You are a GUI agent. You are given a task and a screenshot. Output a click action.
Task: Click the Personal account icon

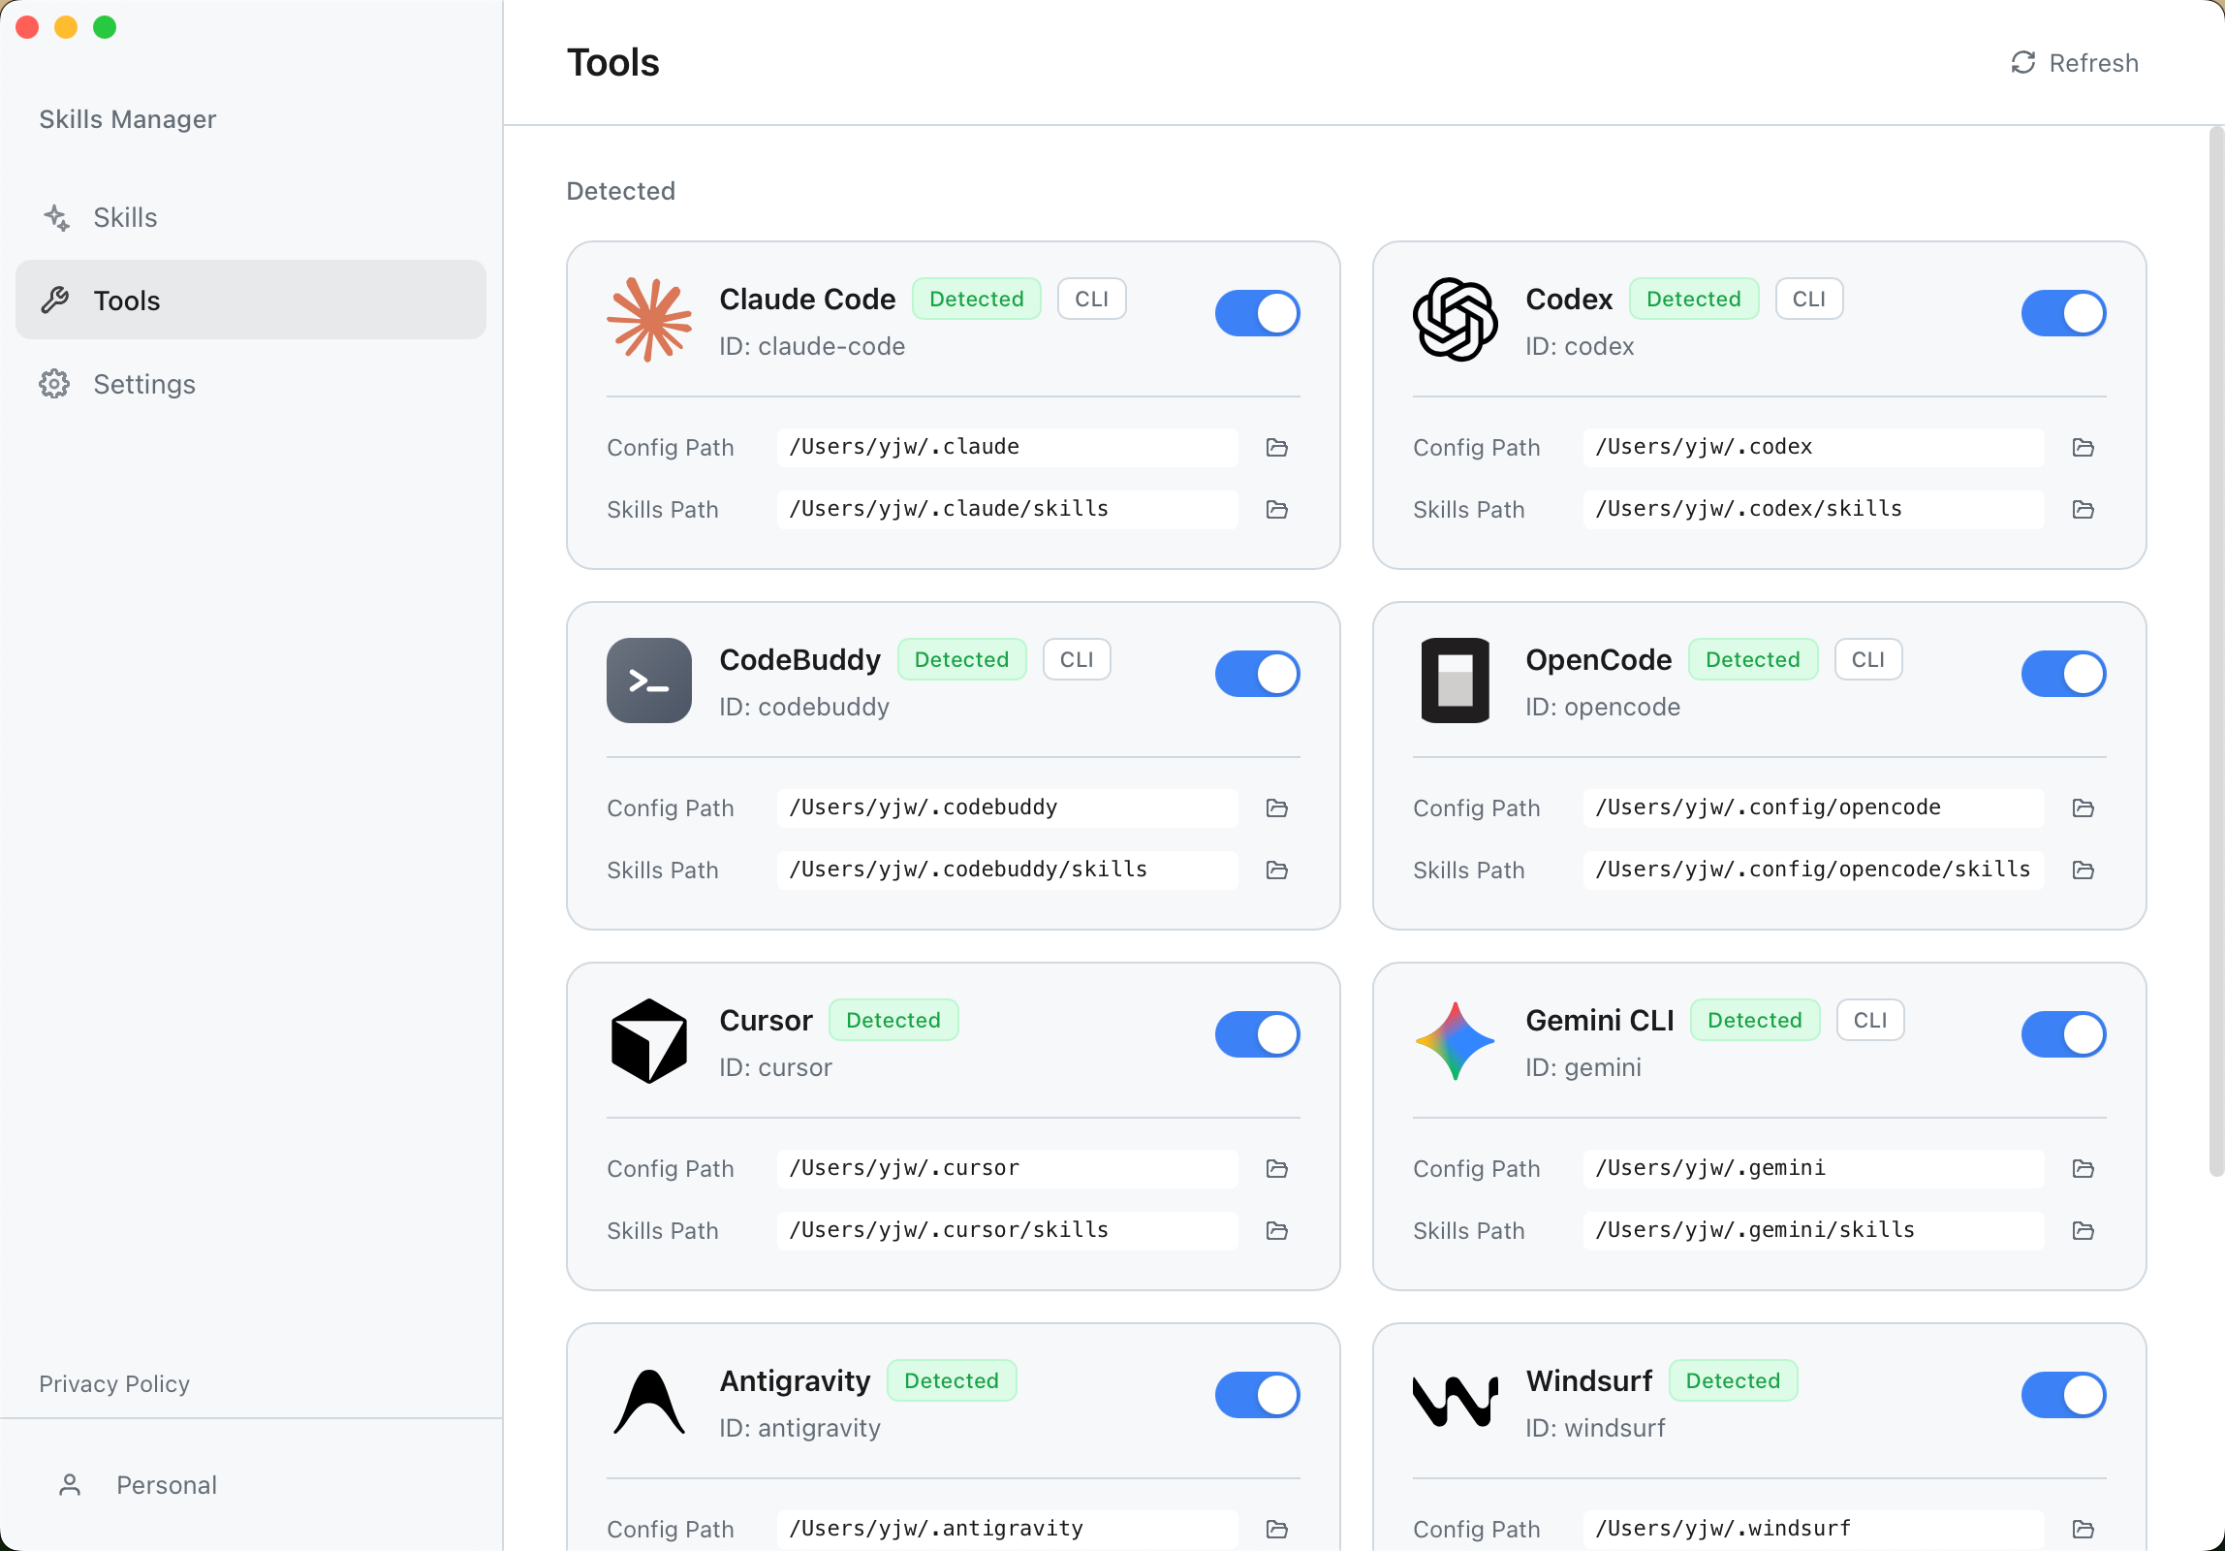coord(70,1484)
